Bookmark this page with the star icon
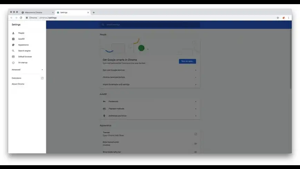The image size is (300, 169). (x=278, y=18)
